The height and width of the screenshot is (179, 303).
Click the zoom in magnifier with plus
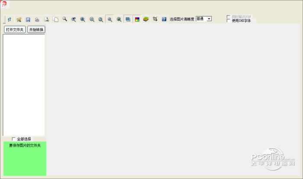pyautogui.click(x=83, y=19)
